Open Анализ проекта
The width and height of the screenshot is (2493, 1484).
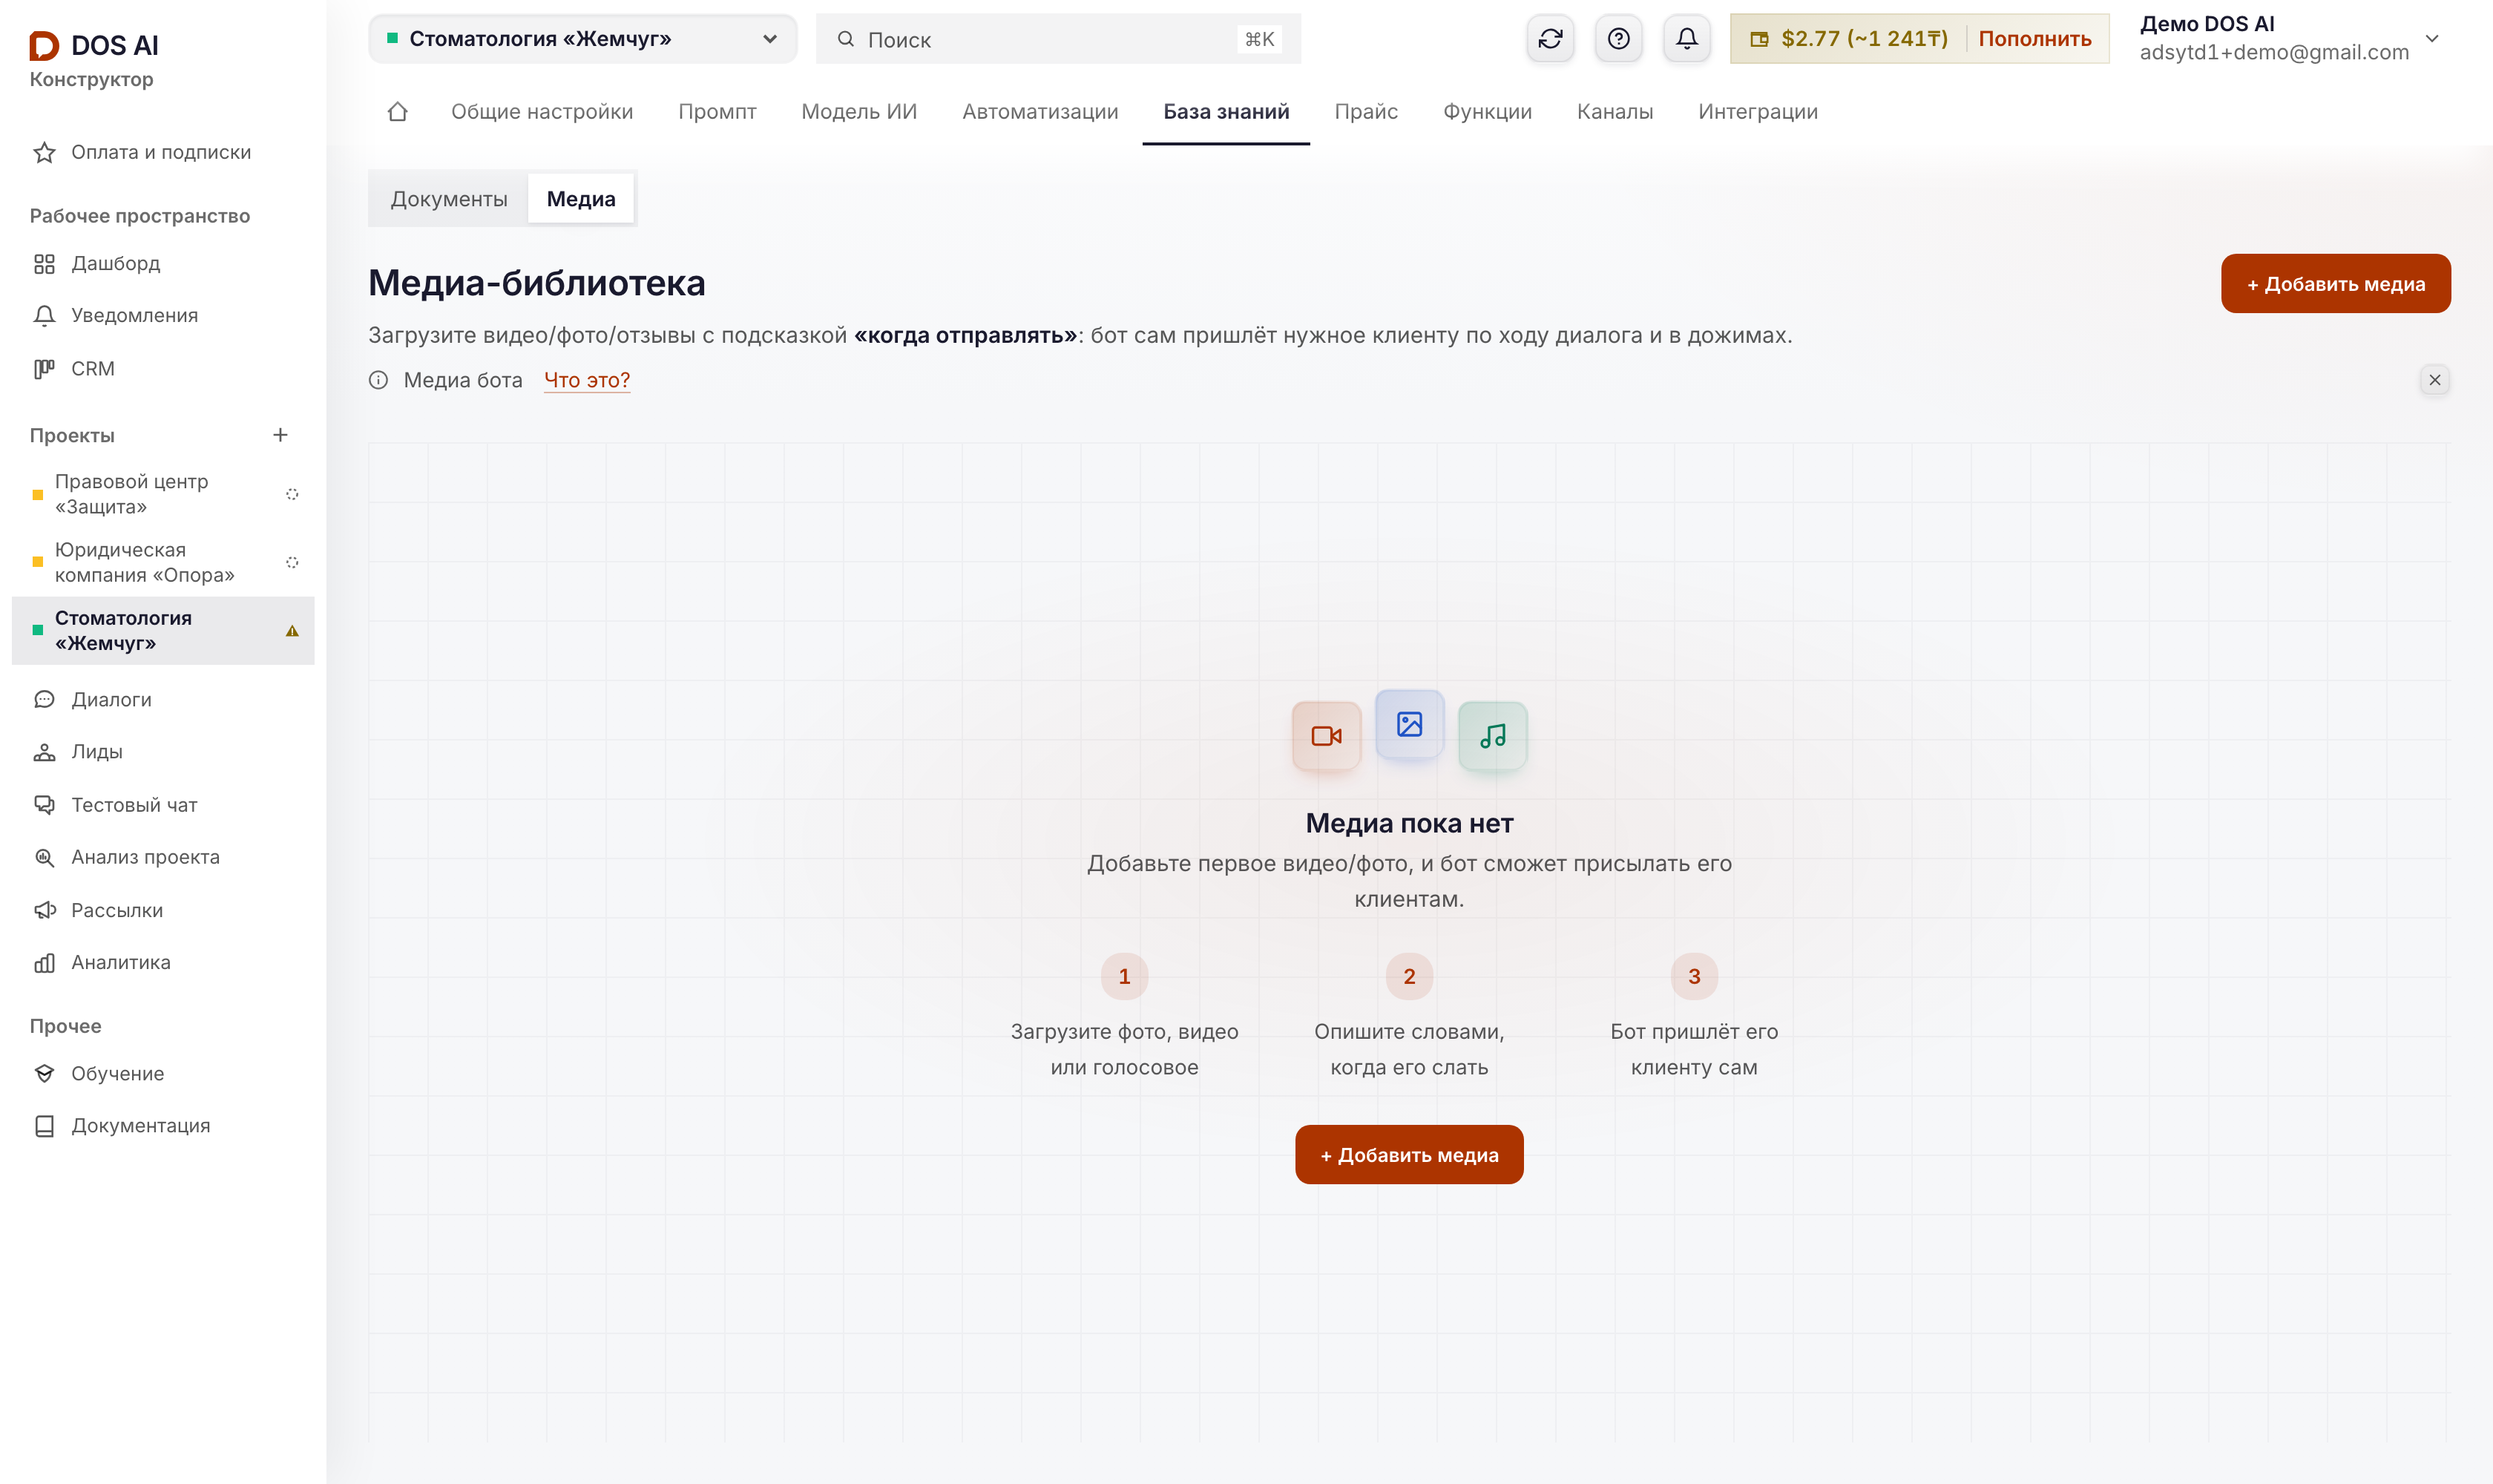(163, 857)
